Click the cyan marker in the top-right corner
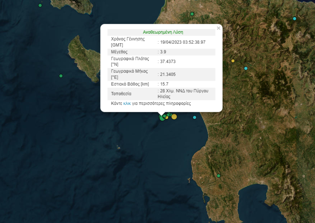The height and width of the screenshot is (223, 315). click(294, 19)
